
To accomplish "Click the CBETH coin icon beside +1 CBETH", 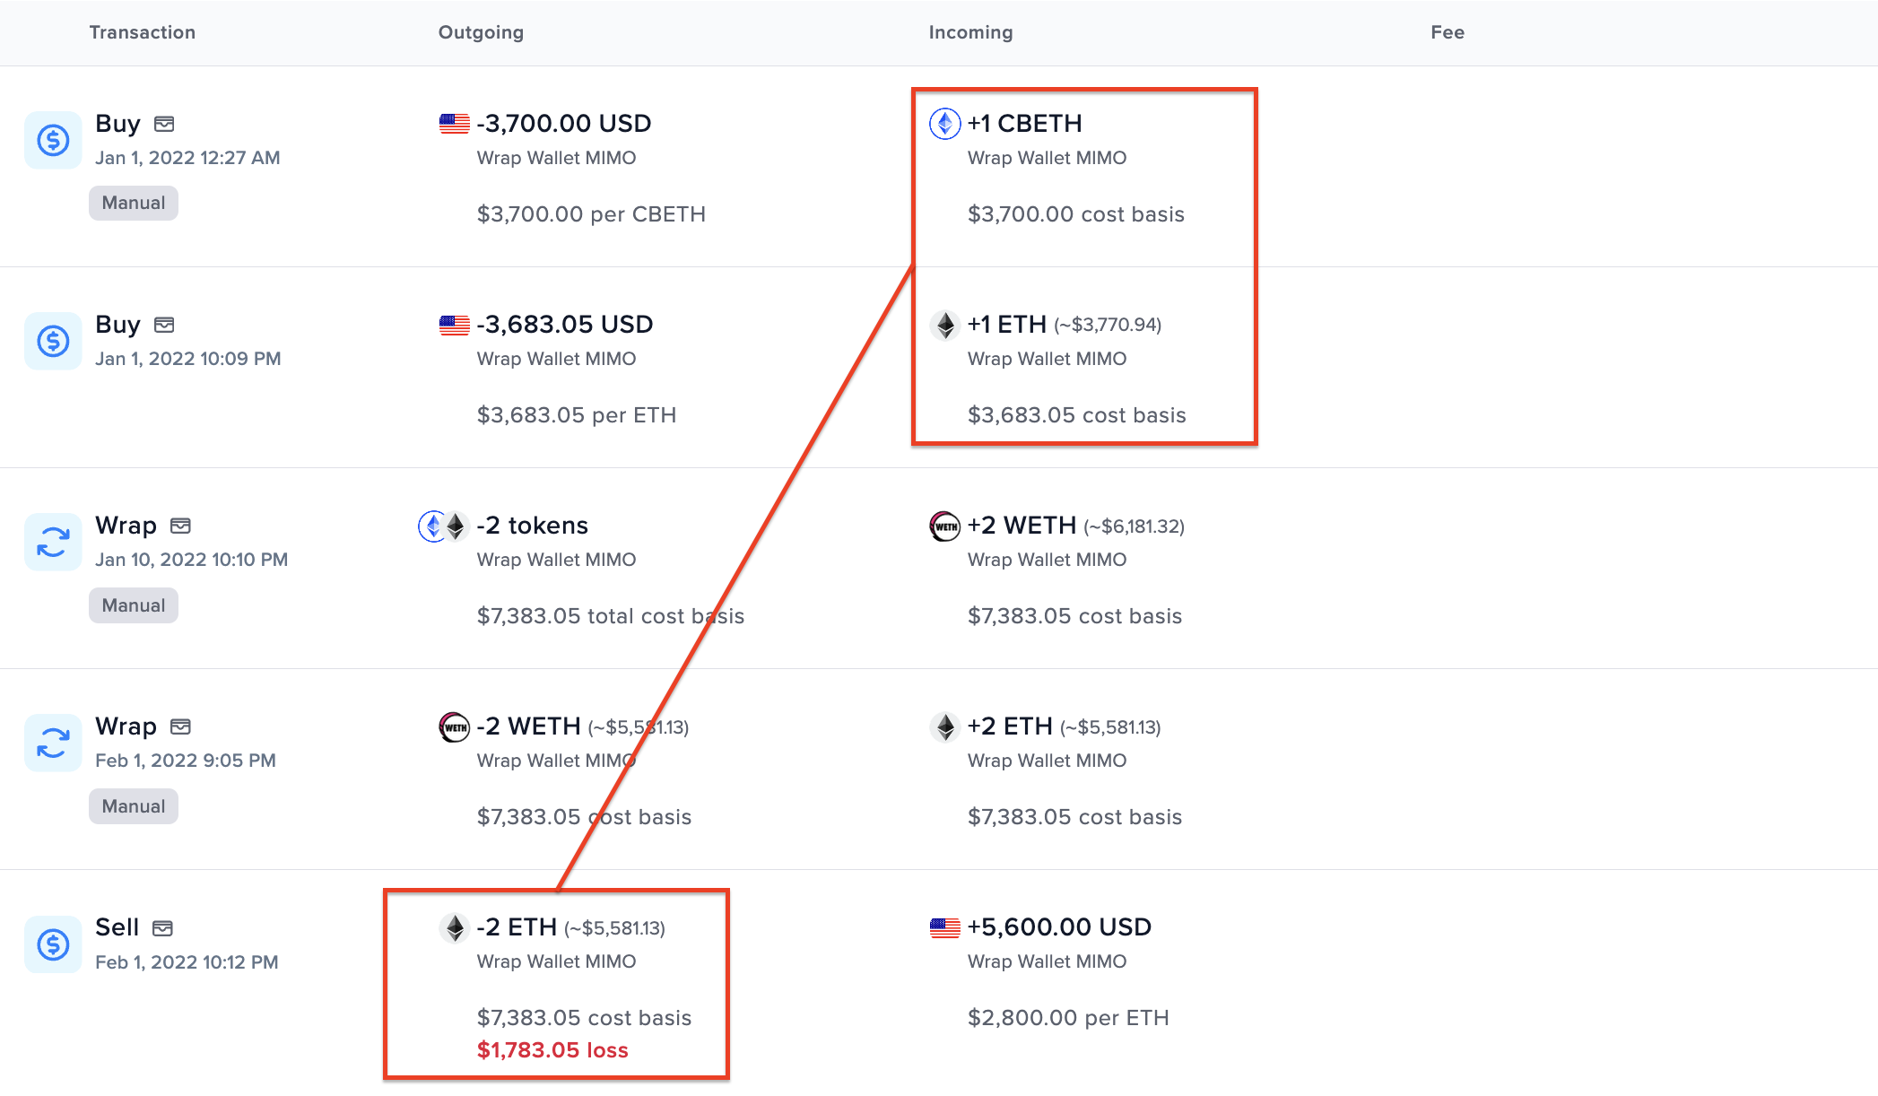I will tap(945, 124).
